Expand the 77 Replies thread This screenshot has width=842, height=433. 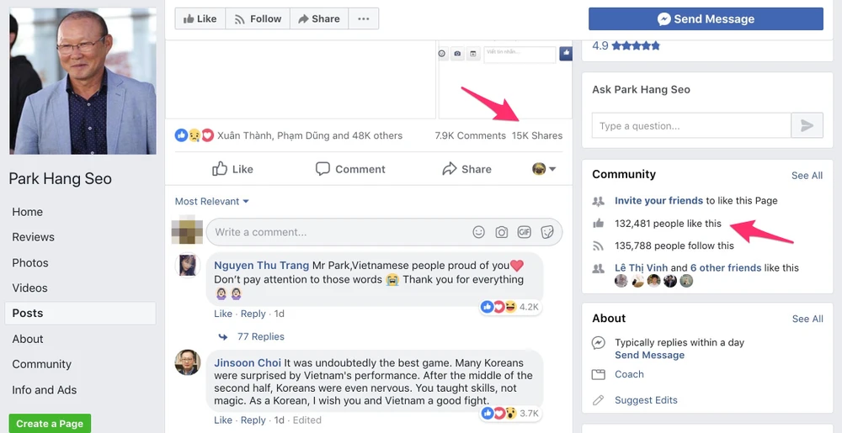(x=260, y=336)
